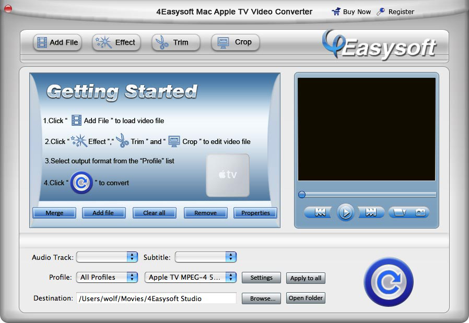
Task: Start conversion with the large blue Convert button
Action: 389,282
